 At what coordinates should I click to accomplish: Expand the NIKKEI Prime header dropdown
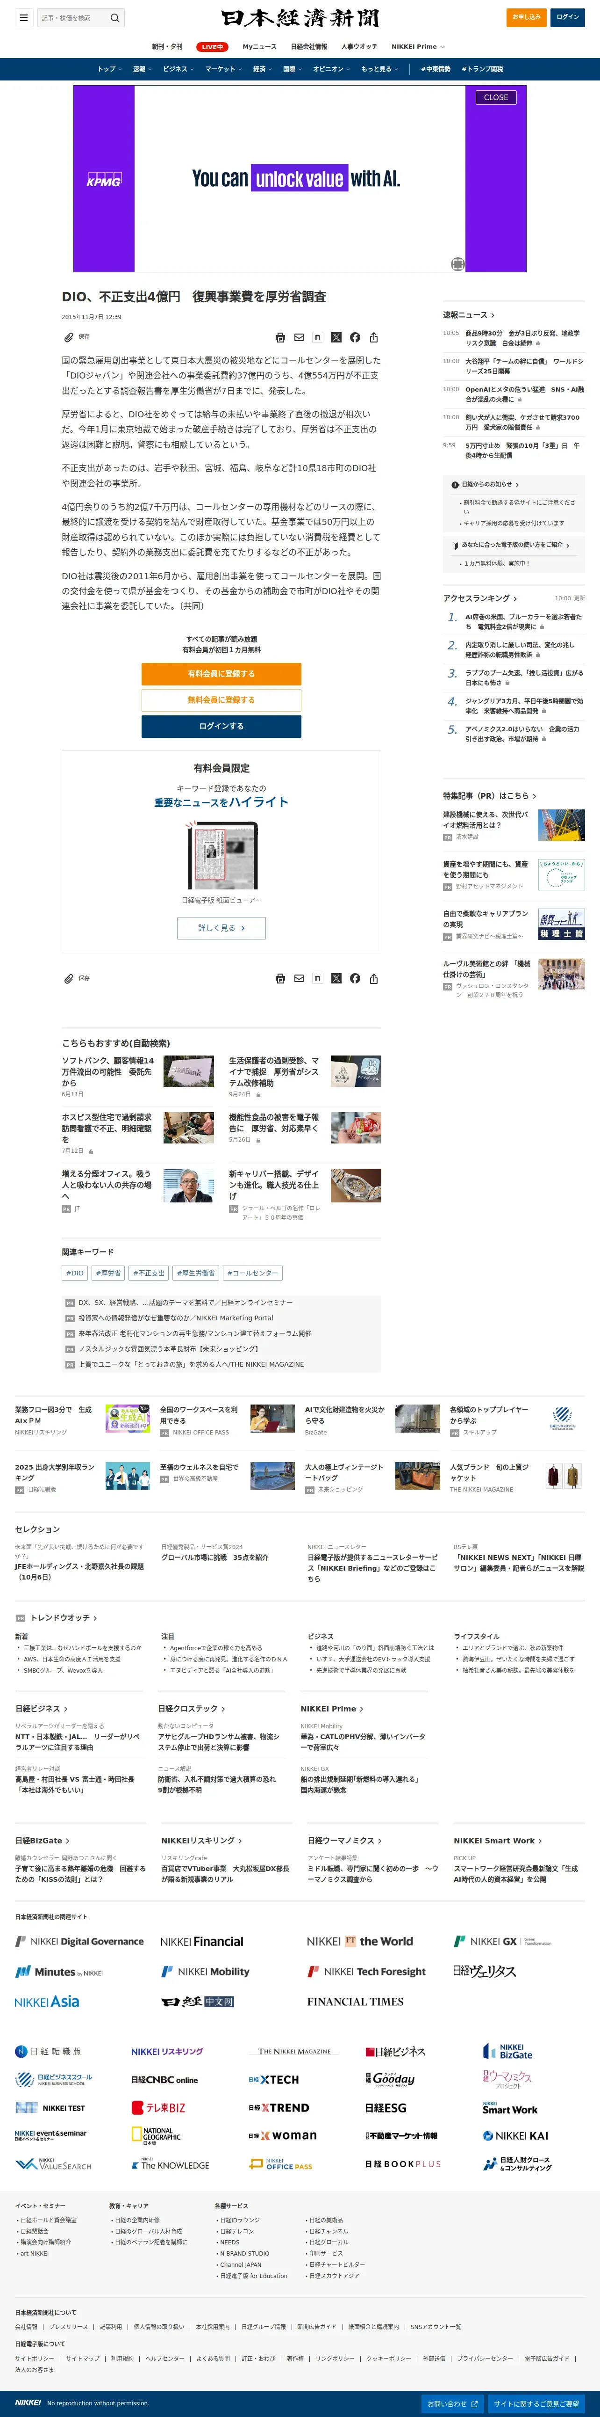[418, 46]
